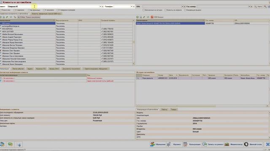Open Корзина cart from the bottom bar

click(x=174, y=144)
